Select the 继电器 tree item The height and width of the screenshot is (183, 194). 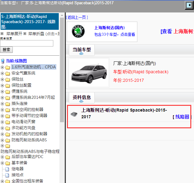(17, 169)
